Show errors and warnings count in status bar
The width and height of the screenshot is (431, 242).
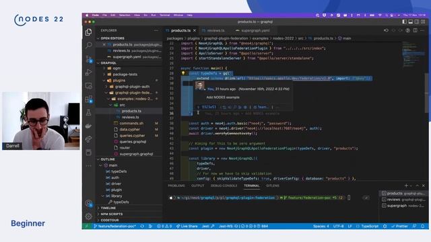(x=164, y=227)
